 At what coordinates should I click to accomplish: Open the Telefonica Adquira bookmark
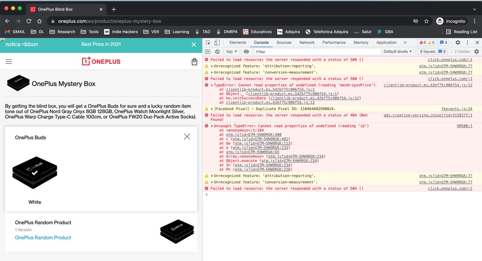pyautogui.click(x=326, y=32)
